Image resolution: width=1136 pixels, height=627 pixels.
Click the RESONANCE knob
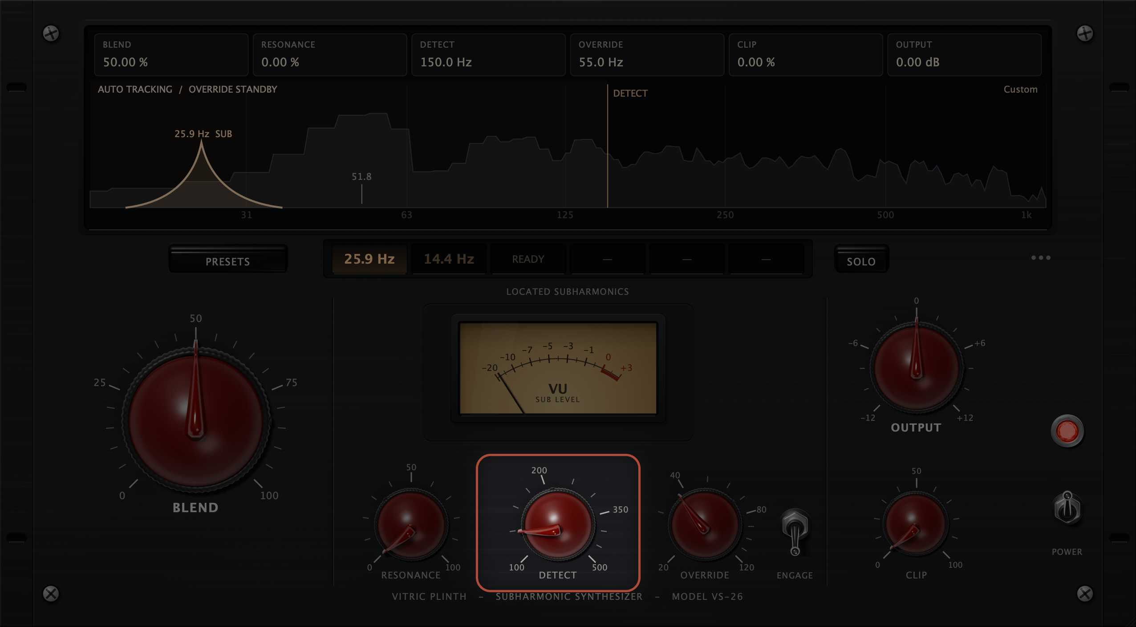[411, 525]
